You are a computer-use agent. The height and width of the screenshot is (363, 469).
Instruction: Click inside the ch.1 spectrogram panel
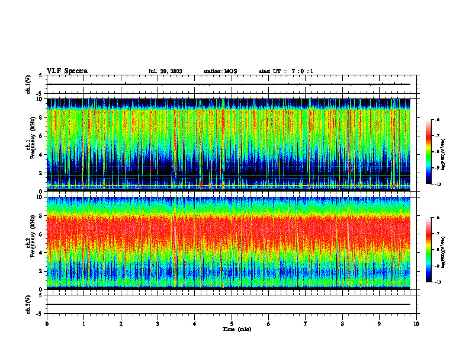[x=229, y=145]
